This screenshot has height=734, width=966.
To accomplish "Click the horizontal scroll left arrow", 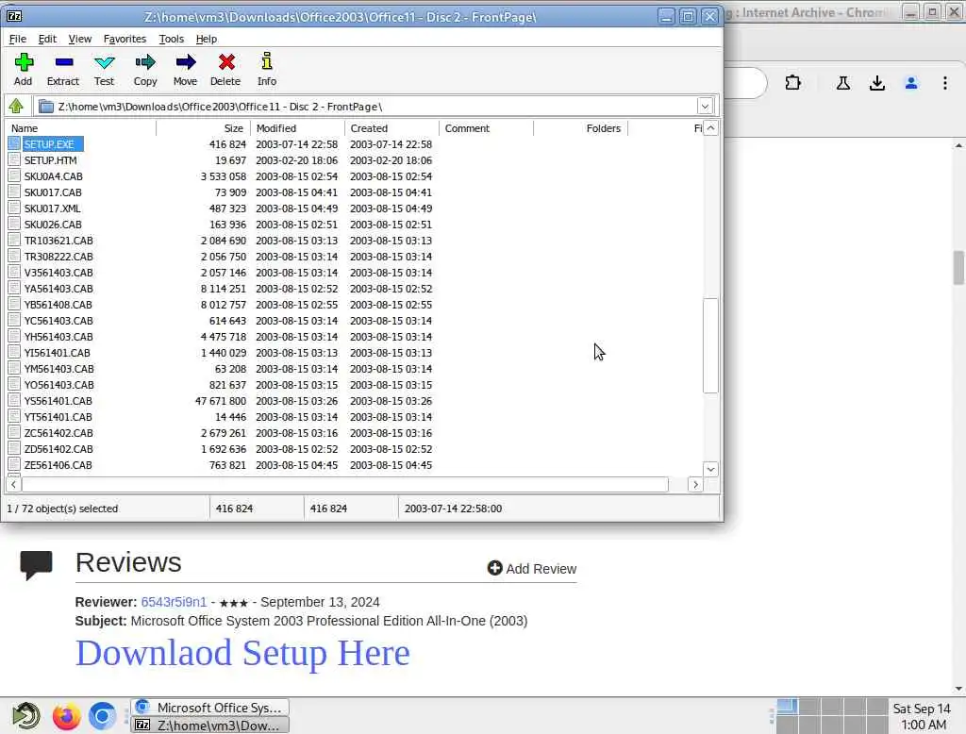I will 13,484.
